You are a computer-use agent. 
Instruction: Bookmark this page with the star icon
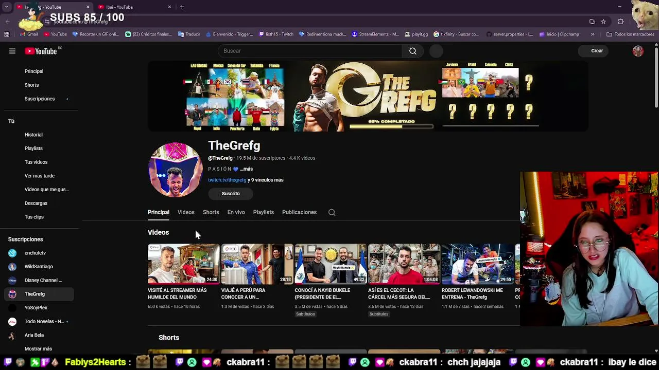603,22
